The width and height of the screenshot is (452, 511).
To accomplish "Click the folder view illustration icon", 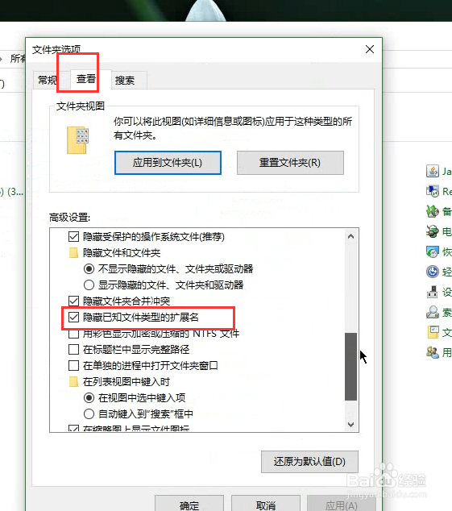I will pos(78,139).
